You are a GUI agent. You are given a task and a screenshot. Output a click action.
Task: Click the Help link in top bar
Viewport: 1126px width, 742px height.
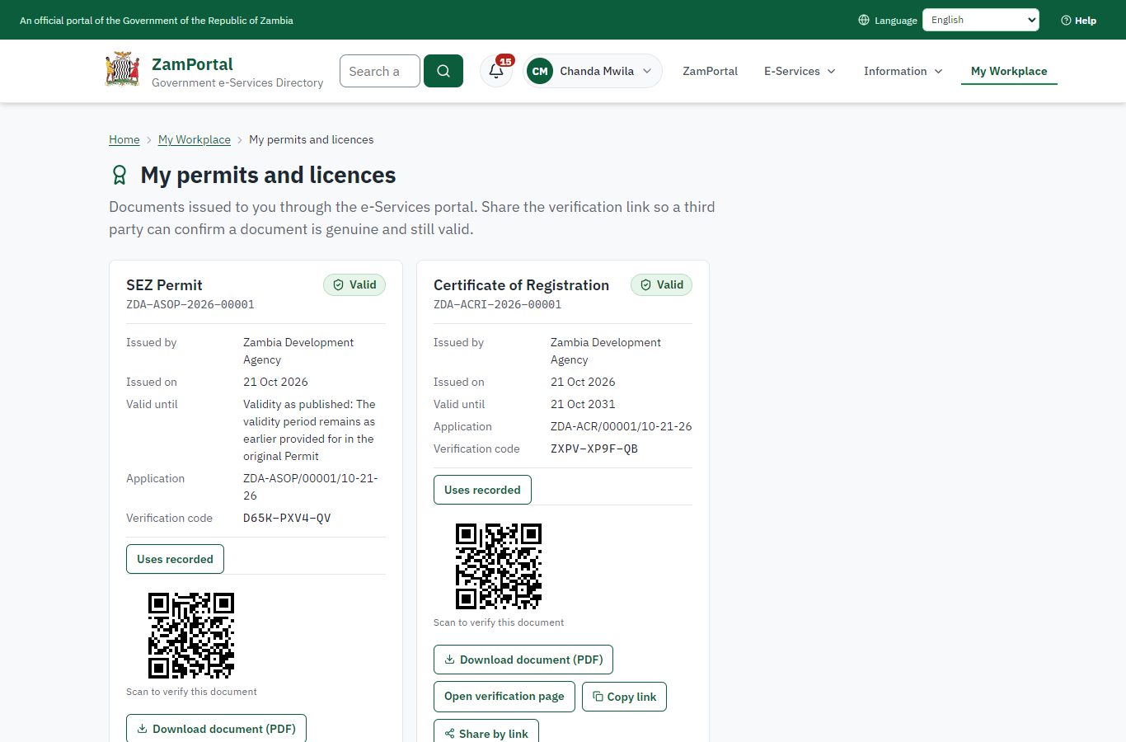tap(1079, 21)
